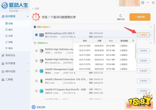
Task: Go back using the 返回 link
Action: tap(36, 9)
